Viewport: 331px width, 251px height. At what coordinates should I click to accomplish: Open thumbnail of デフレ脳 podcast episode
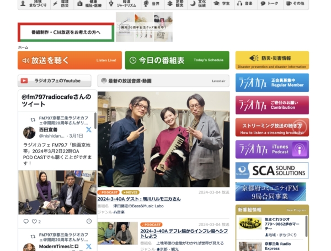[x=117, y=233]
